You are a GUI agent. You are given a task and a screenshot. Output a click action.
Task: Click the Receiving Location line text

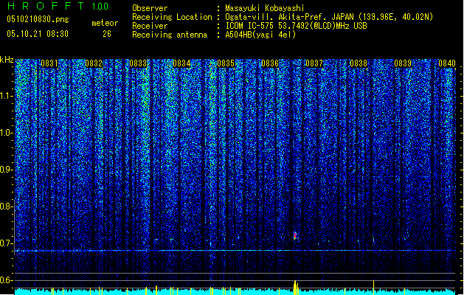tap(283, 17)
